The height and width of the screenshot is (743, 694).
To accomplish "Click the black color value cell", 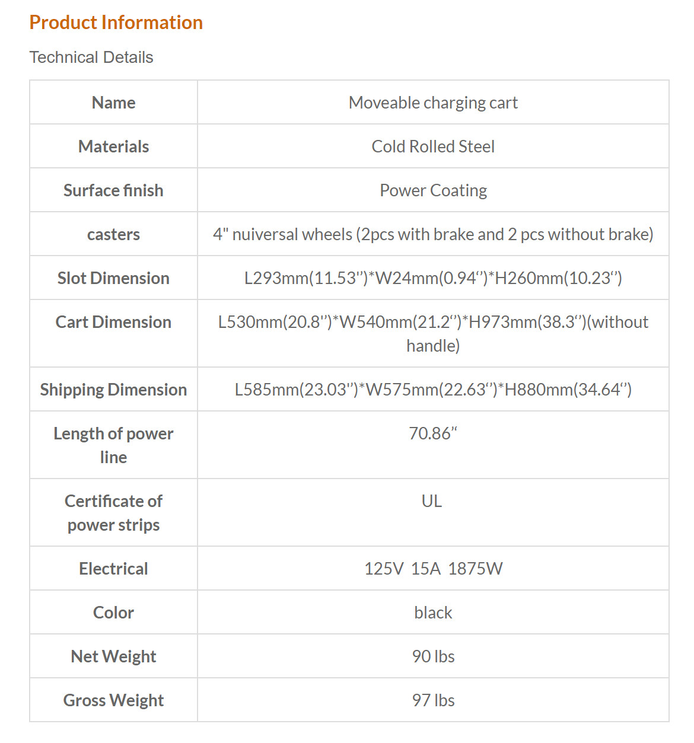I will [x=433, y=613].
